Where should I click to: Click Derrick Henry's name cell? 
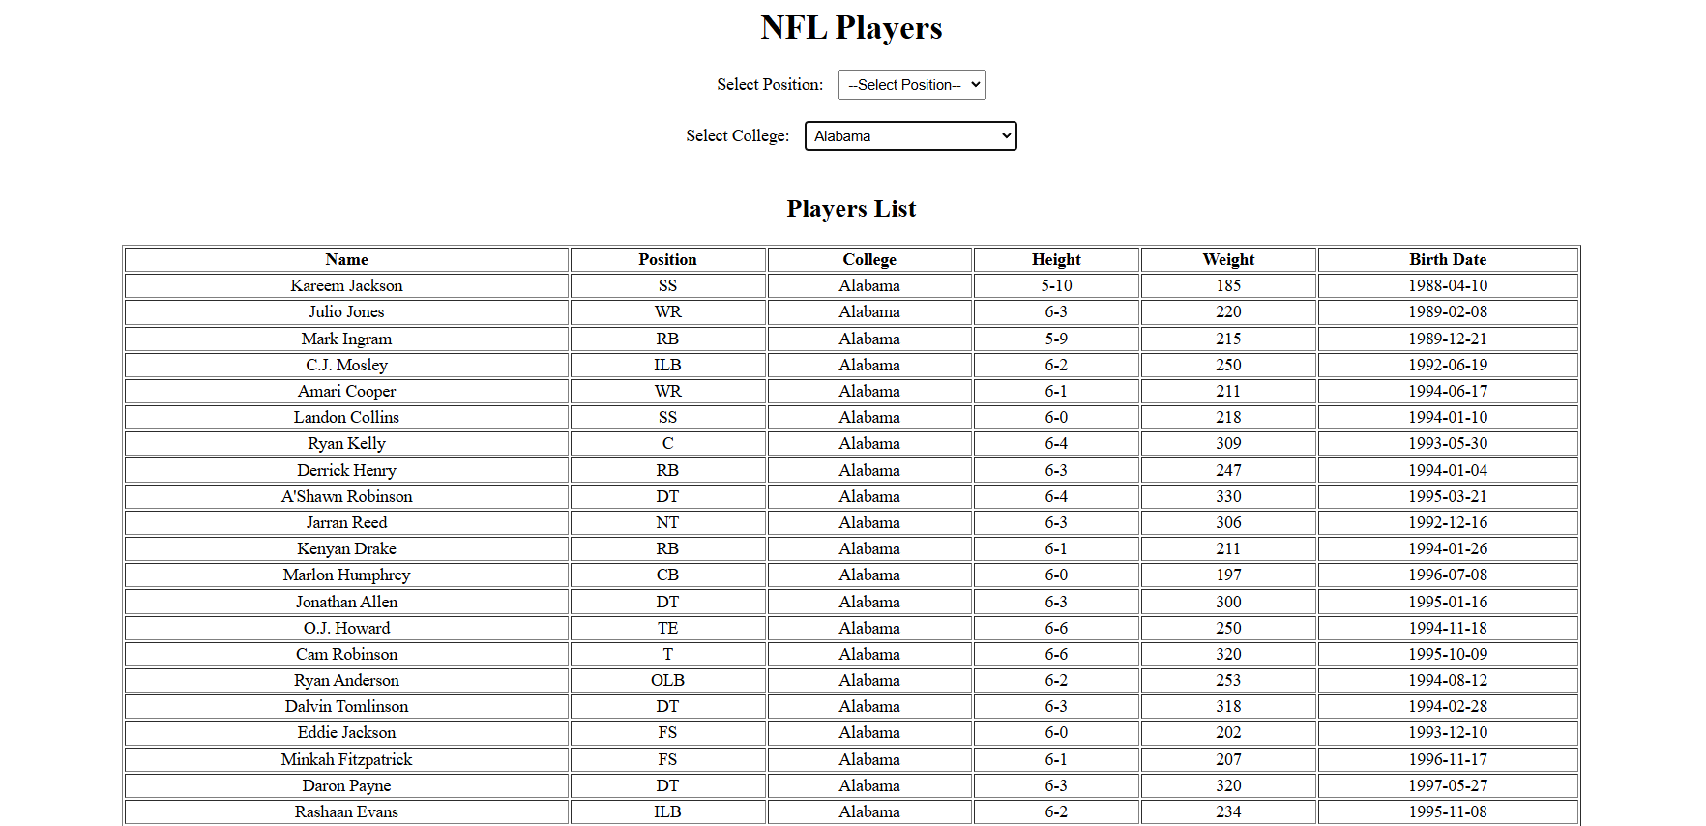tap(346, 470)
